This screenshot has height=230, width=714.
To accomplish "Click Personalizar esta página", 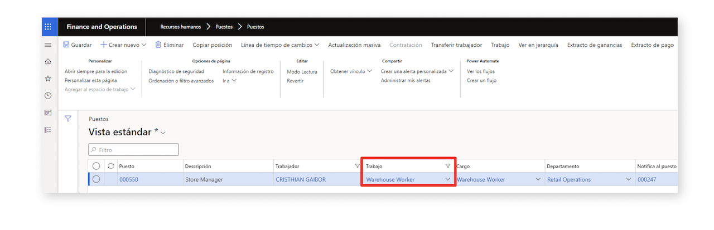I will [91, 80].
